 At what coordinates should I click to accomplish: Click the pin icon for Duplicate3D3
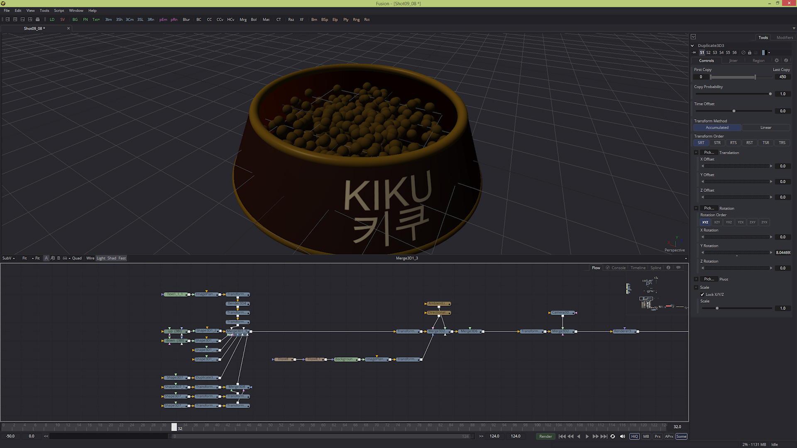click(694, 53)
